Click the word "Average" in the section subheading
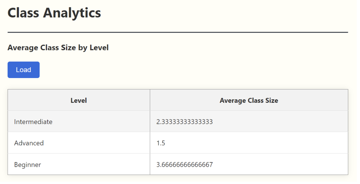The width and height of the screenshot is (360, 184). [x=23, y=48]
